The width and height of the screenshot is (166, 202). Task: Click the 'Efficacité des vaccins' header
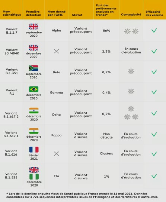tap(154, 13)
